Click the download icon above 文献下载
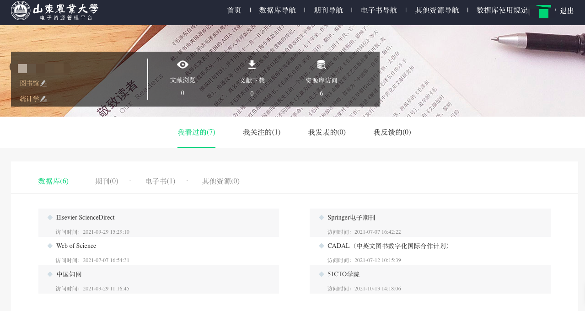585x311 pixels. click(252, 64)
